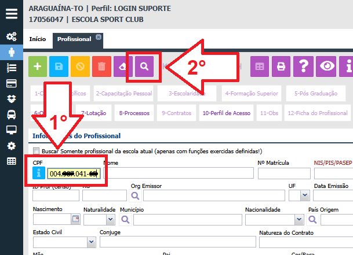Click the Nascimento date field
The width and height of the screenshot is (353, 255).
coord(52,219)
